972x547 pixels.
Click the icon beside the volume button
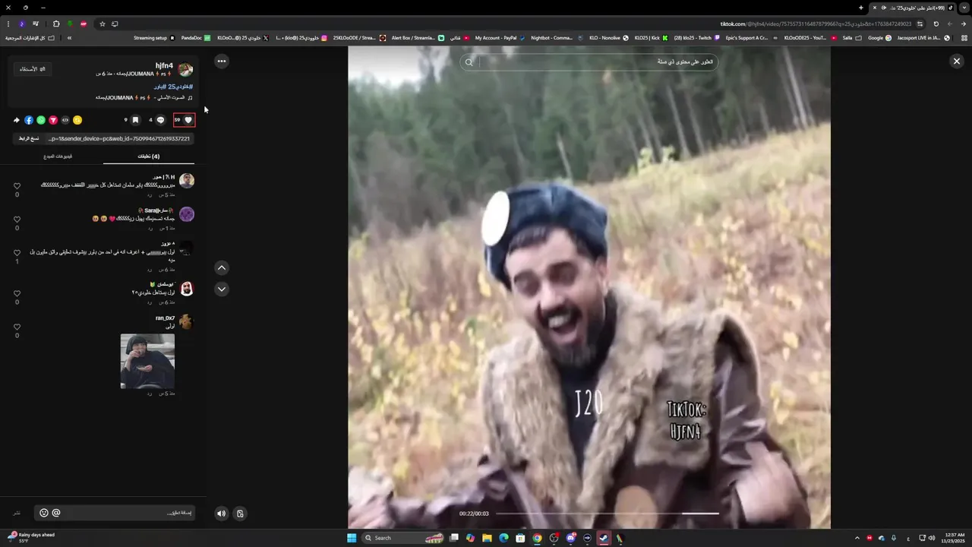(240, 514)
